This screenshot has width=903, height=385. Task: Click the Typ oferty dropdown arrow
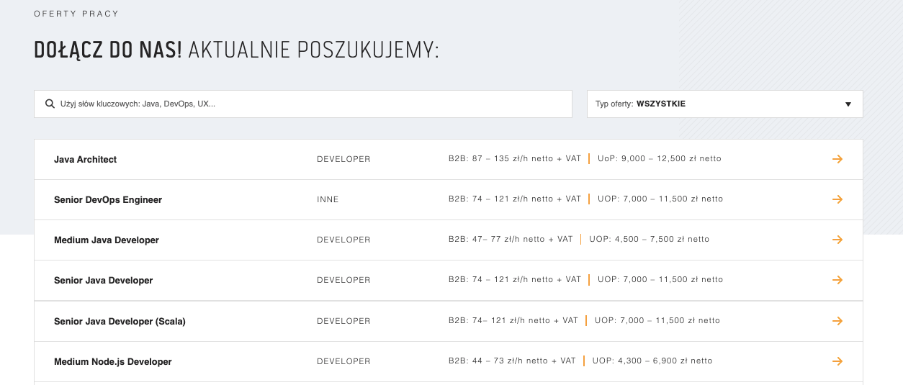tap(848, 104)
